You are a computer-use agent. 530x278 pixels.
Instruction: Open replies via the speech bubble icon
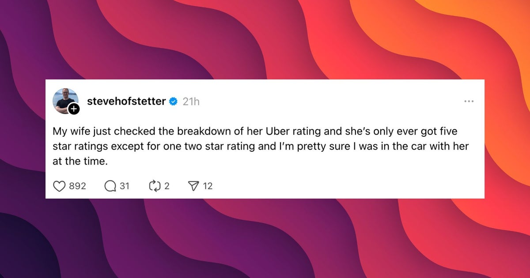(x=110, y=186)
